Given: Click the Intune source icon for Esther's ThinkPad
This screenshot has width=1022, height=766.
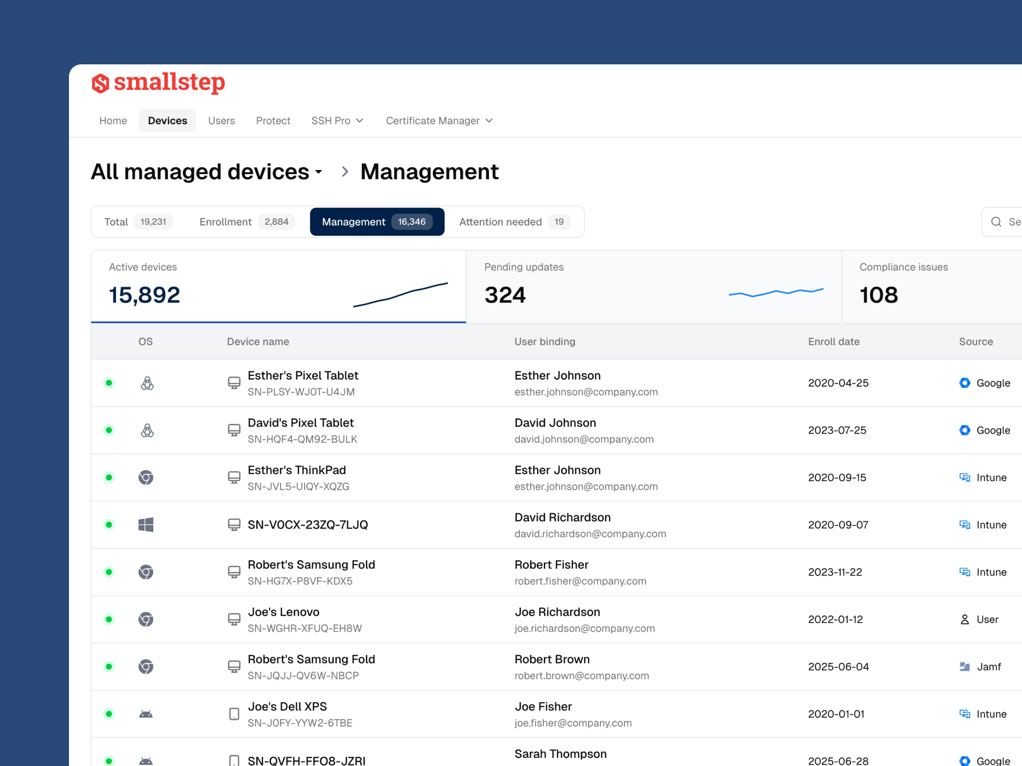Looking at the screenshot, I should coord(965,477).
